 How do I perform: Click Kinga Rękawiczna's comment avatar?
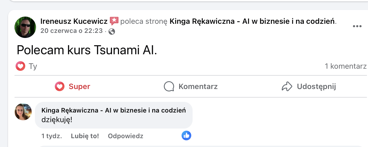point(23,112)
